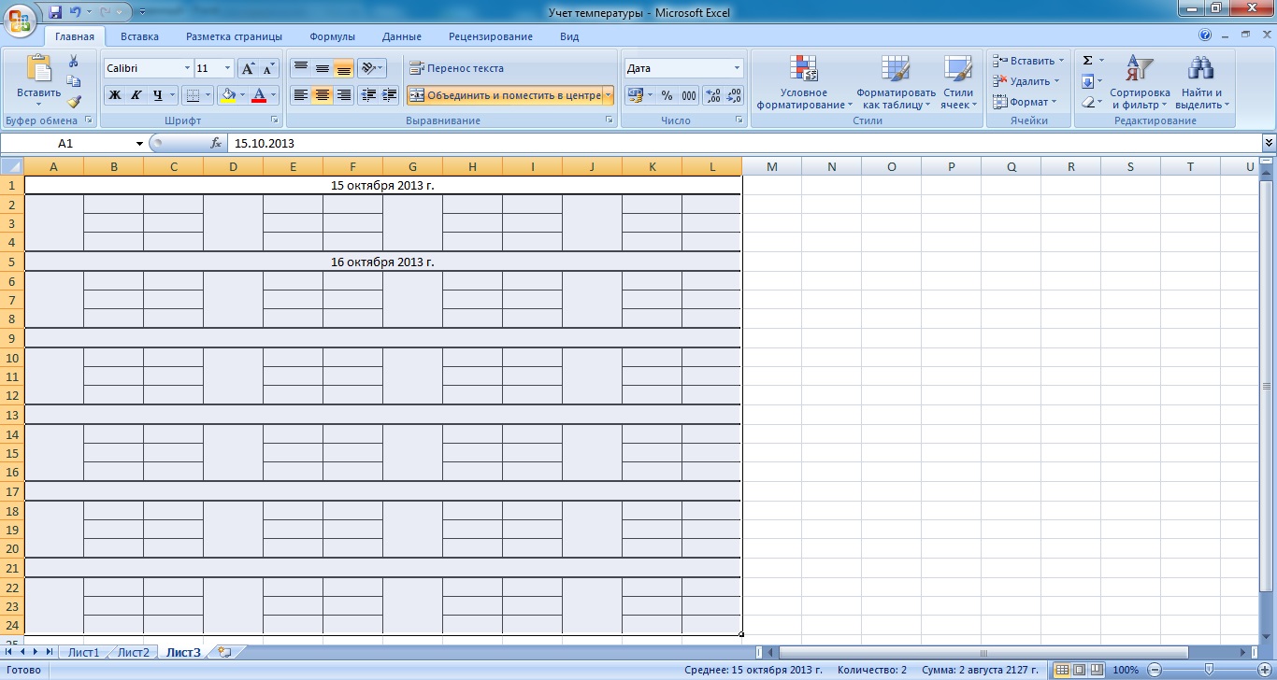Viewport: 1277px width, 680px height.
Task: Expand the formula bar
Action: coord(1269,143)
